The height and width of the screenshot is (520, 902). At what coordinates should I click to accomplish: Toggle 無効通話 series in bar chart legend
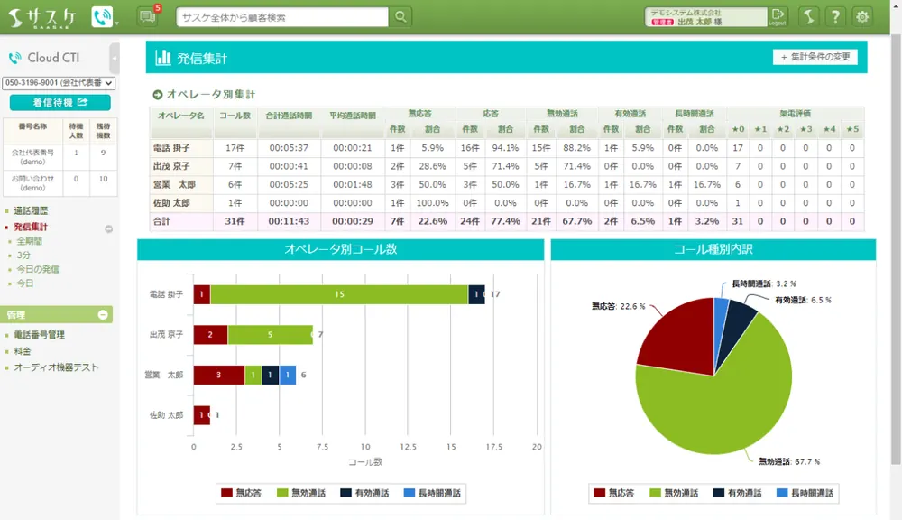pyautogui.click(x=304, y=493)
